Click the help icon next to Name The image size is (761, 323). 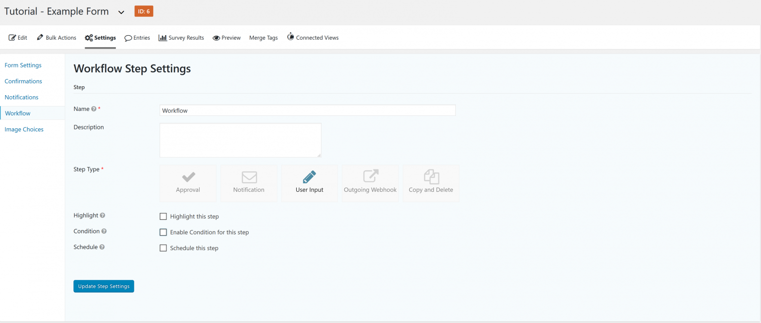coord(94,108)
